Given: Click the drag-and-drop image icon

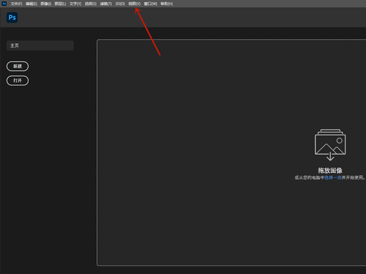Looking at the screenshot, I should pos(330,145).
